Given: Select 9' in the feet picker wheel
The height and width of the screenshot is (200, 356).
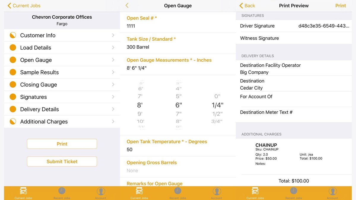Looking at the screenshot, I should pyautogui.click(x=140, y=114).
